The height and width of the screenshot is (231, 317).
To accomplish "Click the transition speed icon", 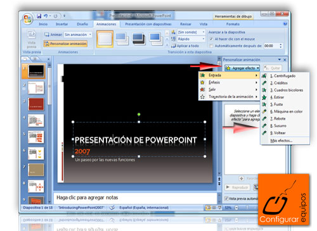I will click(x=174, y=39).
